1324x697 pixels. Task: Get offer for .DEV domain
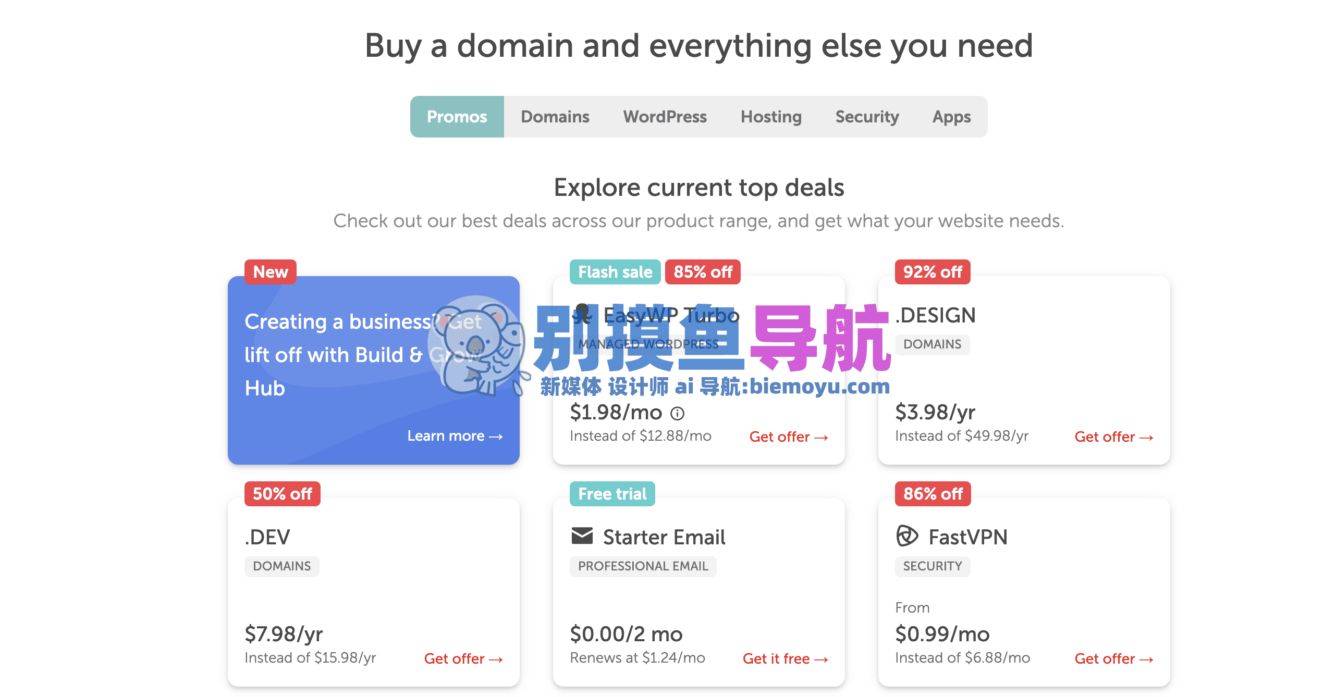463,659
